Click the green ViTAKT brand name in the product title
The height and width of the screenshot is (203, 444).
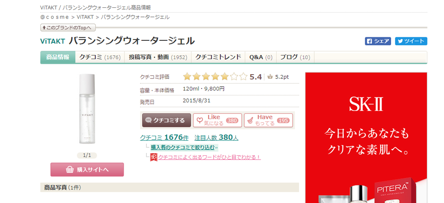click(52, 41)
